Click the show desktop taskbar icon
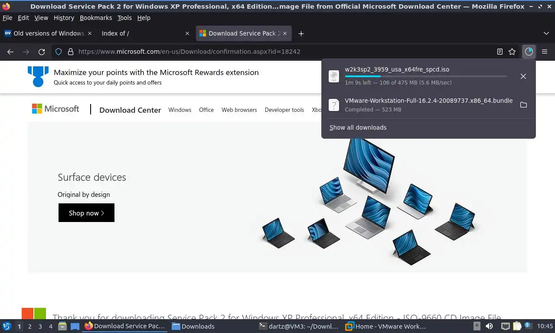Screen dimensions: 555x333 (75, 326)
